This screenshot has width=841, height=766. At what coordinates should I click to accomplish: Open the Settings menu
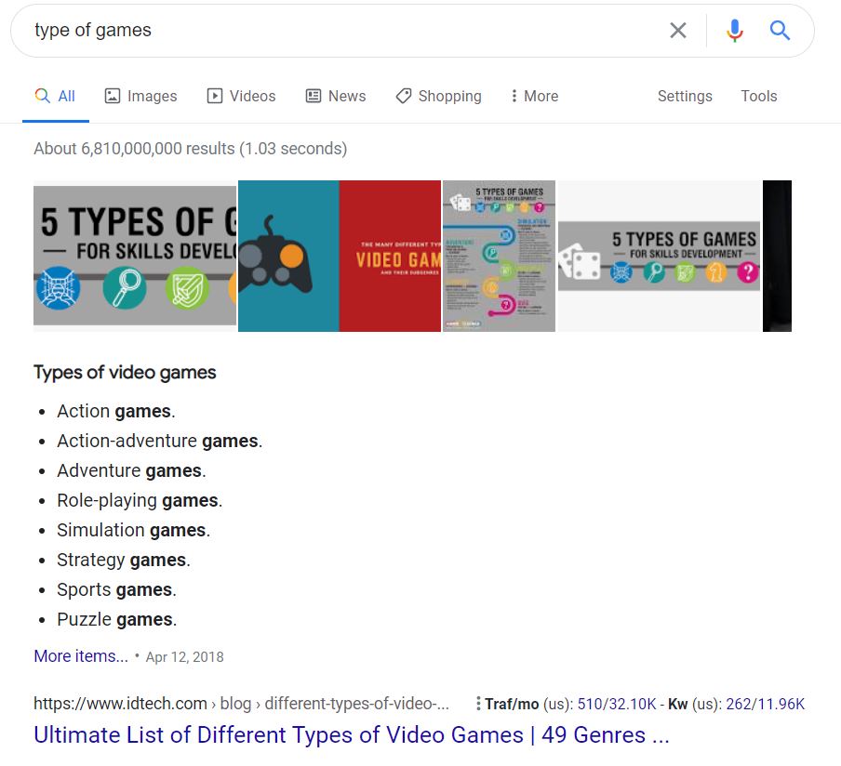tap(684, 95)
